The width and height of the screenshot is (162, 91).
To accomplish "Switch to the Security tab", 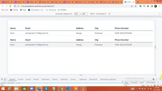I will [x=73, y=79].
